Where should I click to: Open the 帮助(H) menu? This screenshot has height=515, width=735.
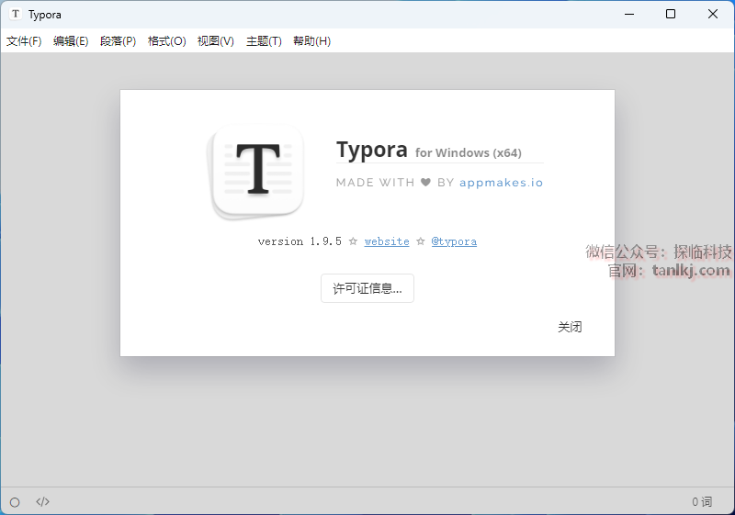click(311, 41)
